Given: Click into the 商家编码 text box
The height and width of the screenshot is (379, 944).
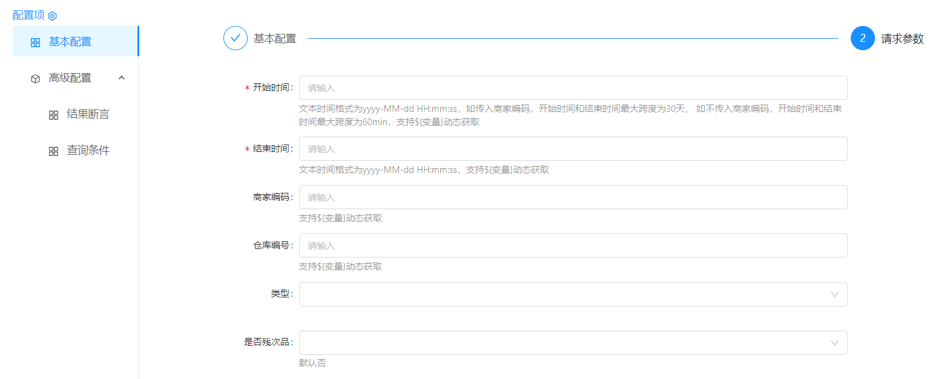Looking at the screenshot, I should 573,197.
